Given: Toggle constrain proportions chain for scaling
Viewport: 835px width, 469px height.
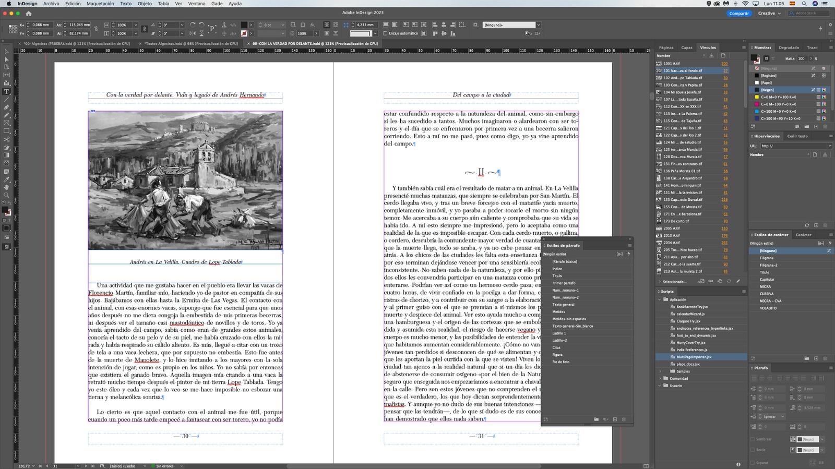Looking at the screenshot, I should tap(145, 29).
